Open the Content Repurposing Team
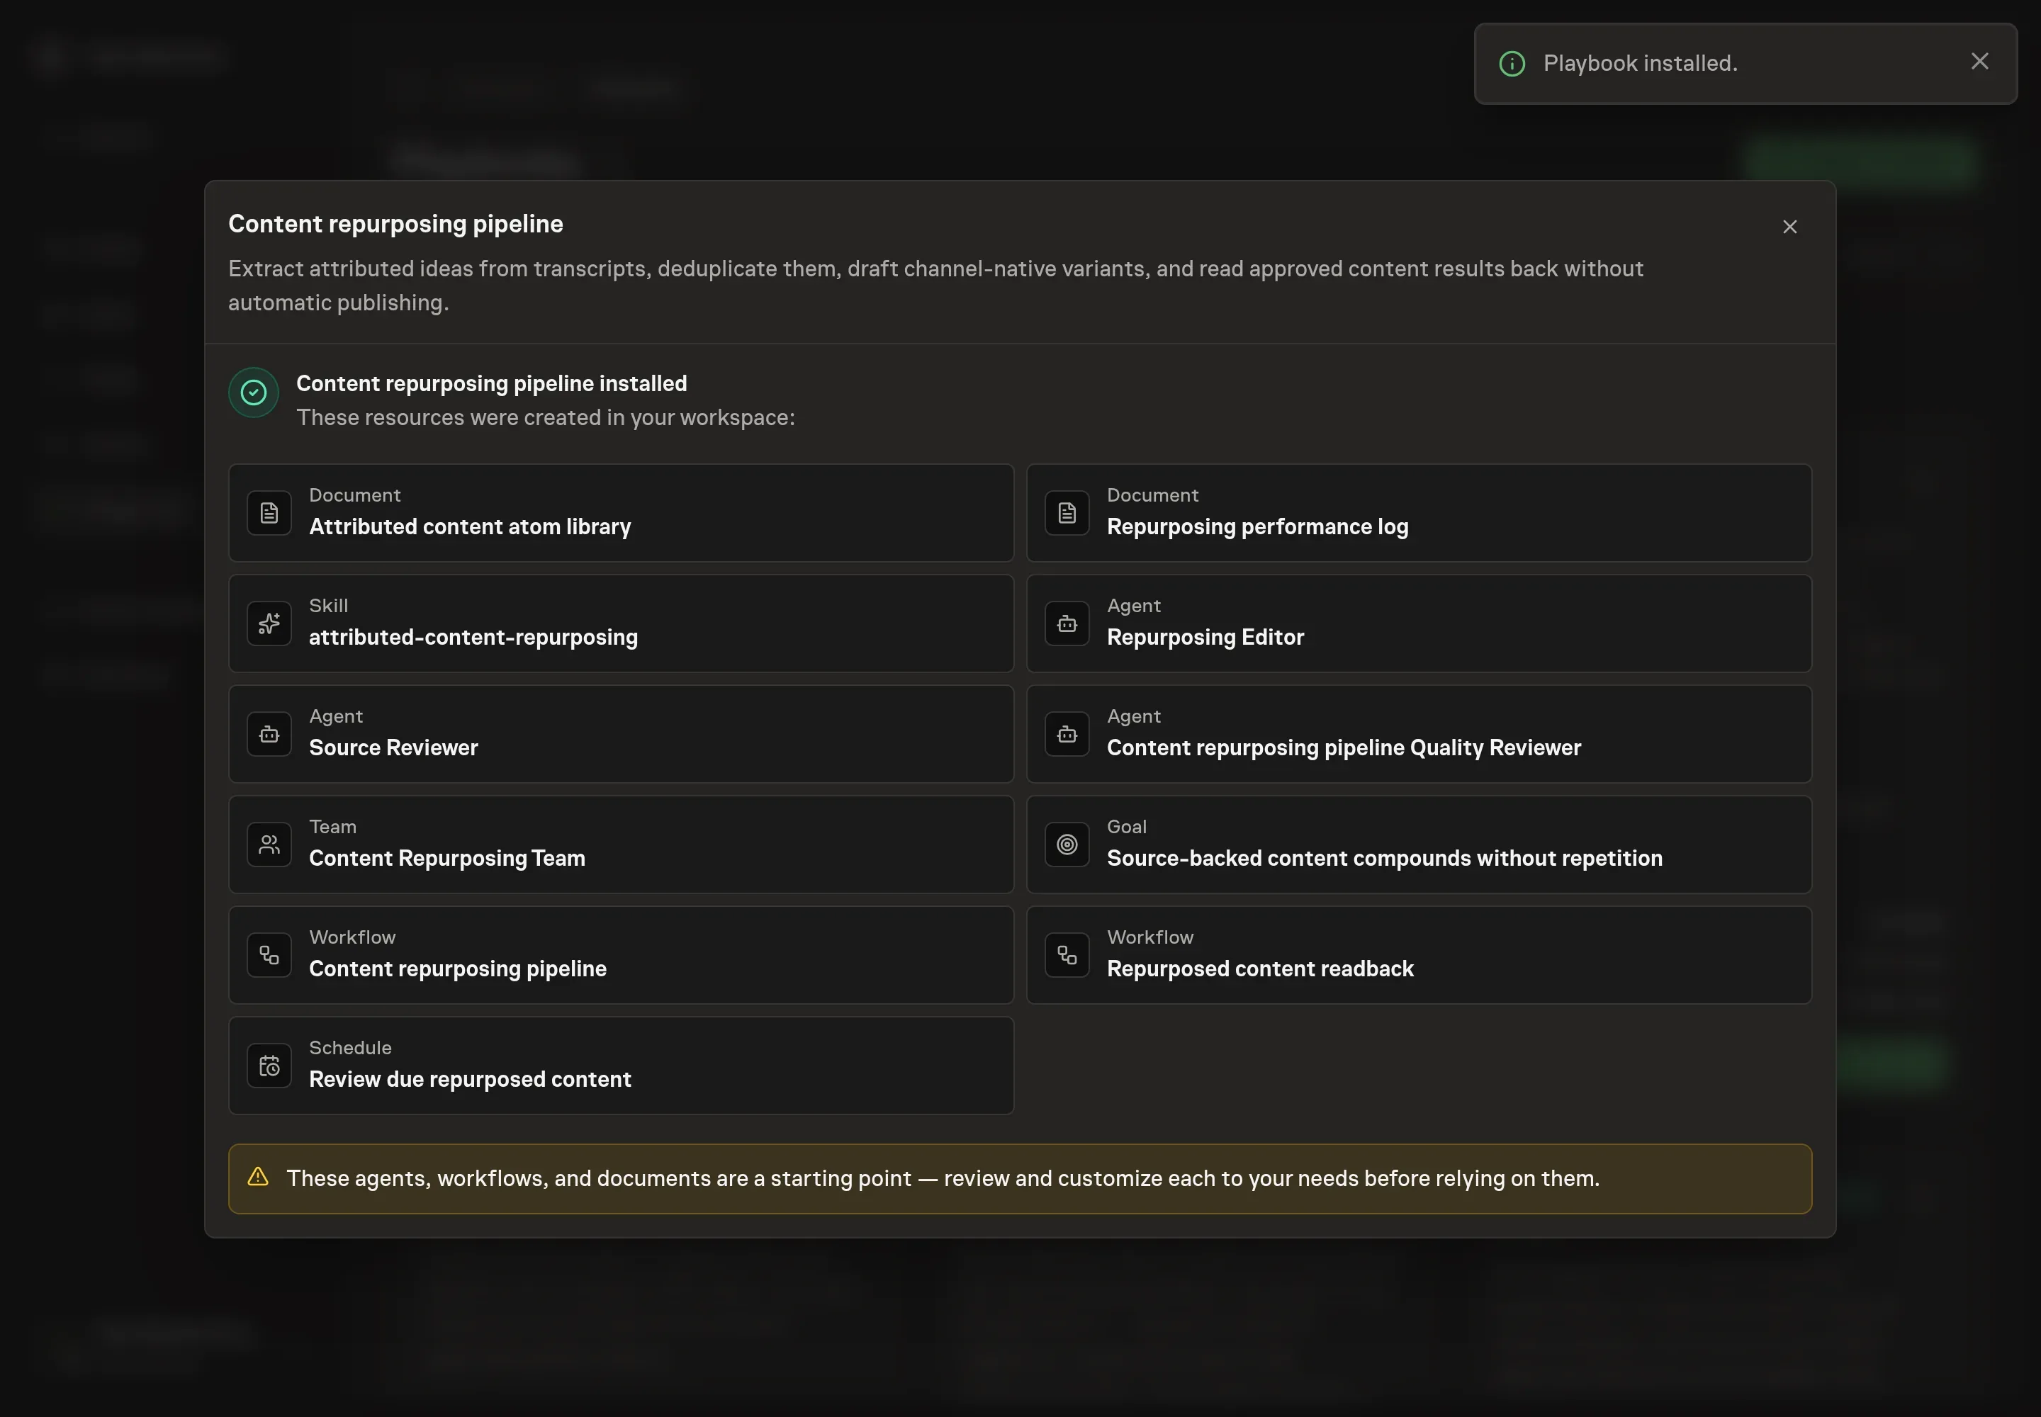This screenshot has height=1417, width=2041. (621, 845)
